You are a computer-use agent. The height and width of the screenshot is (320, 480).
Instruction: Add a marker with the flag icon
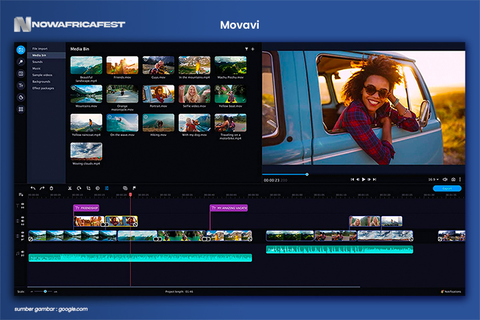click(134, 188)
